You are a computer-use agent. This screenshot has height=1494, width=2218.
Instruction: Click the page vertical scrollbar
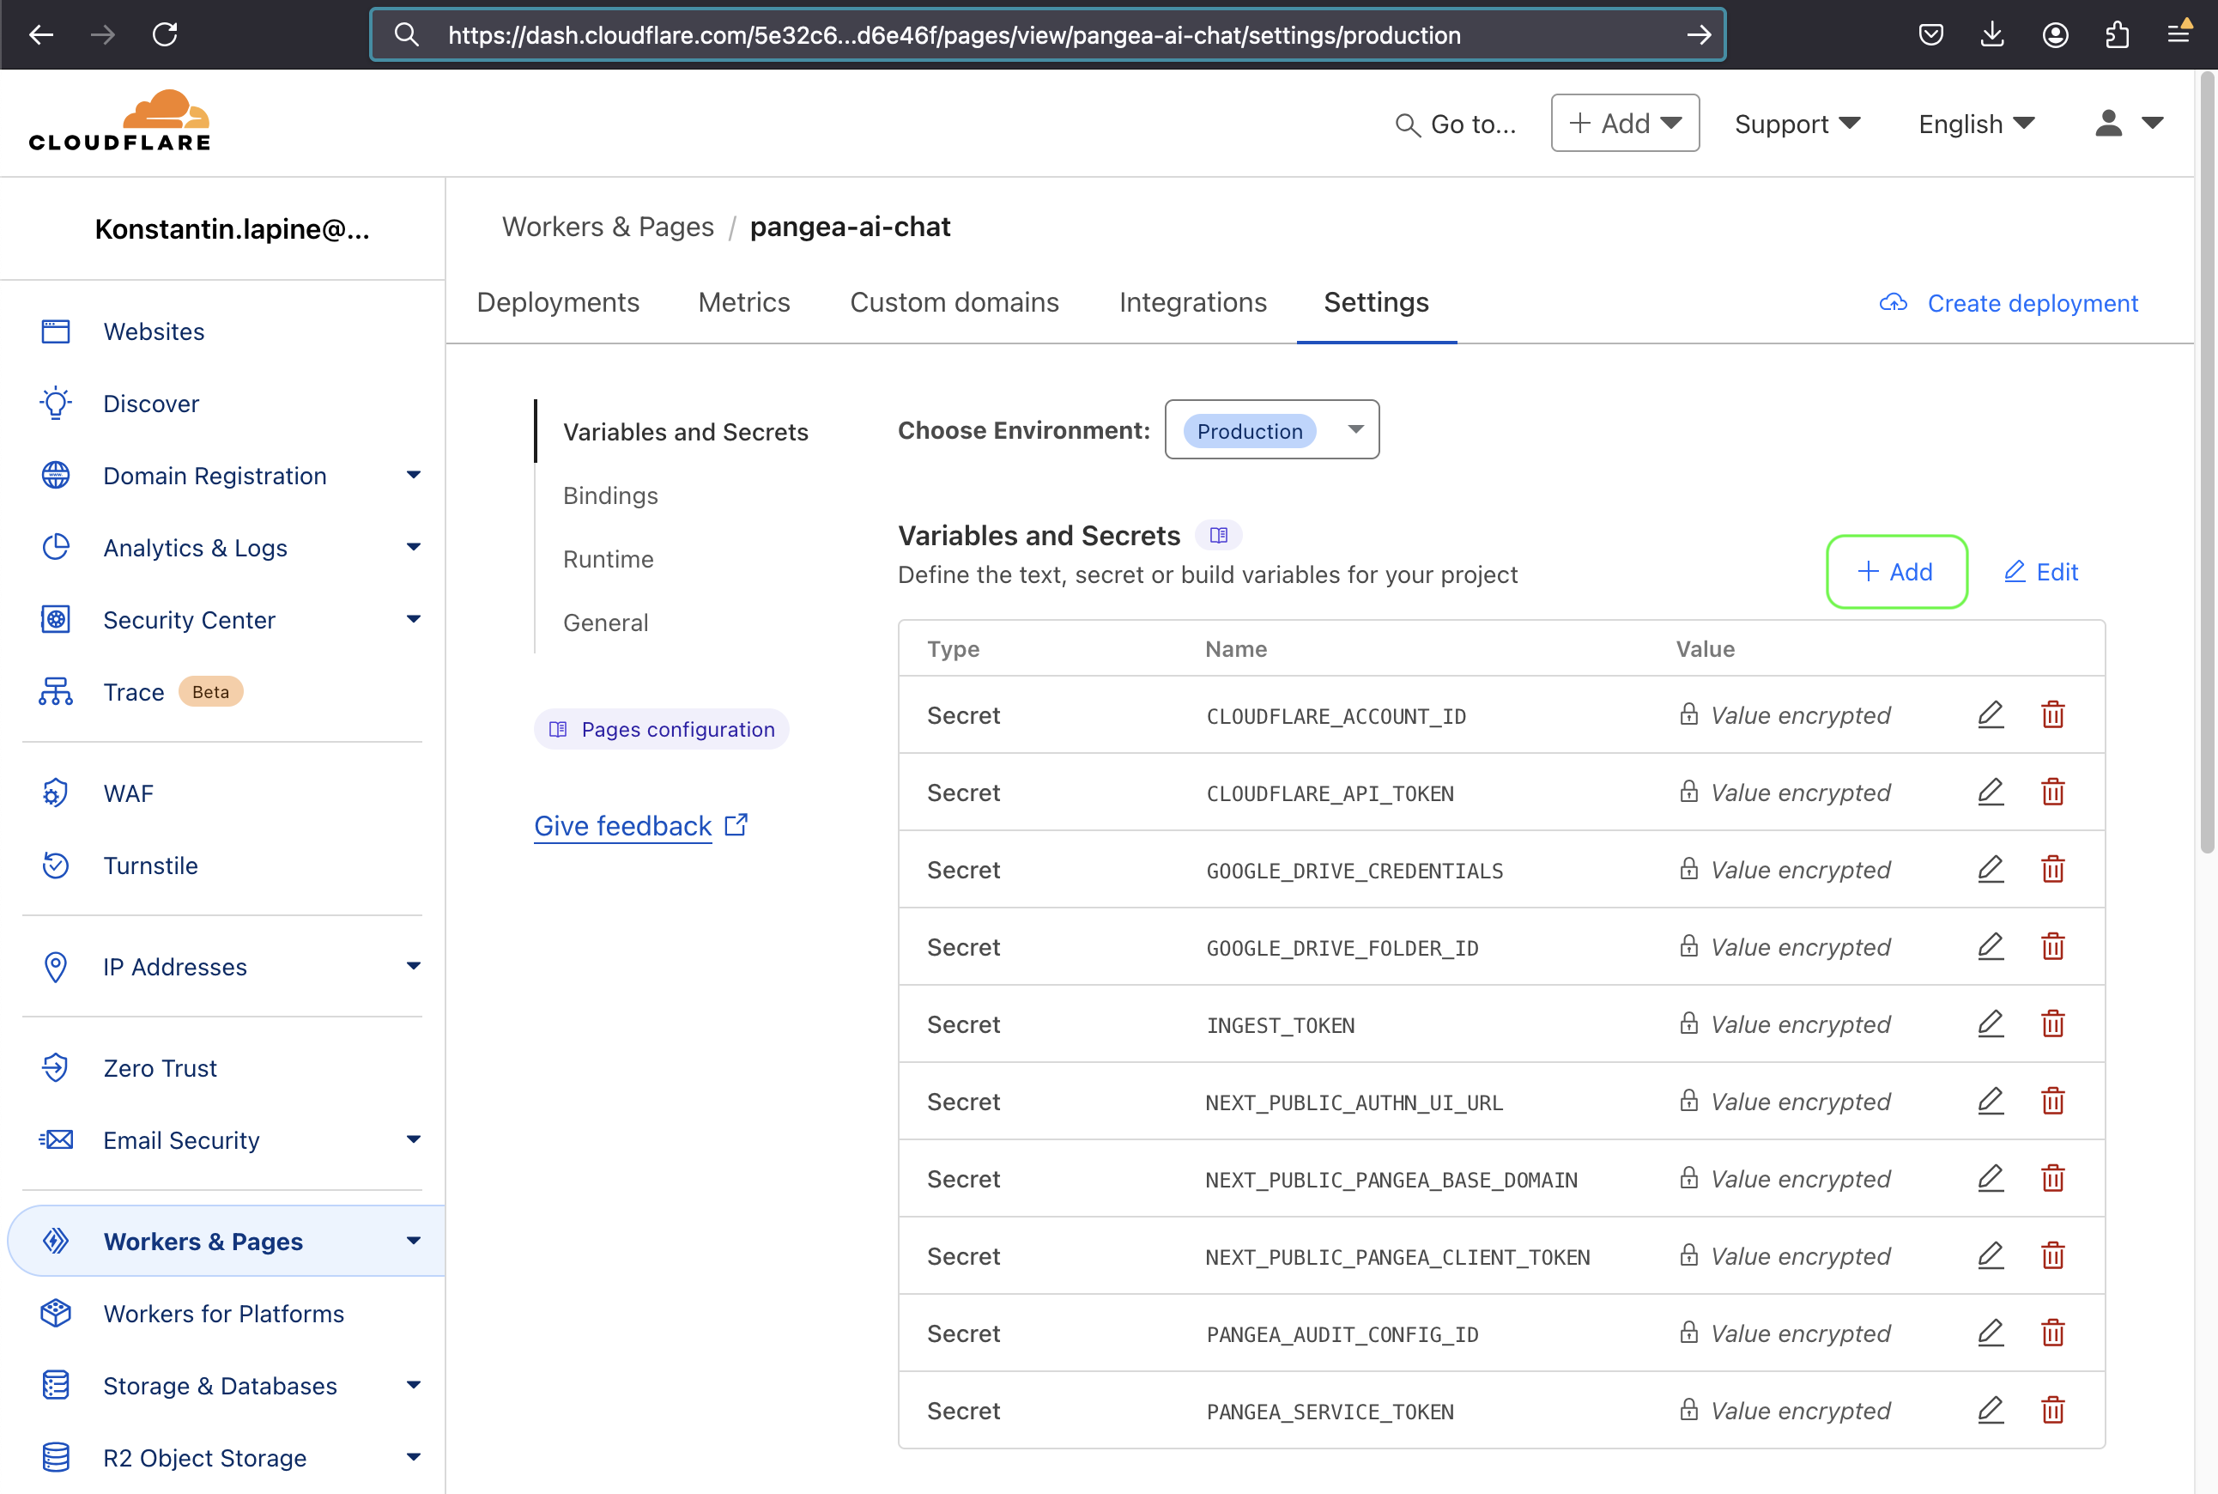[2207, 463]
